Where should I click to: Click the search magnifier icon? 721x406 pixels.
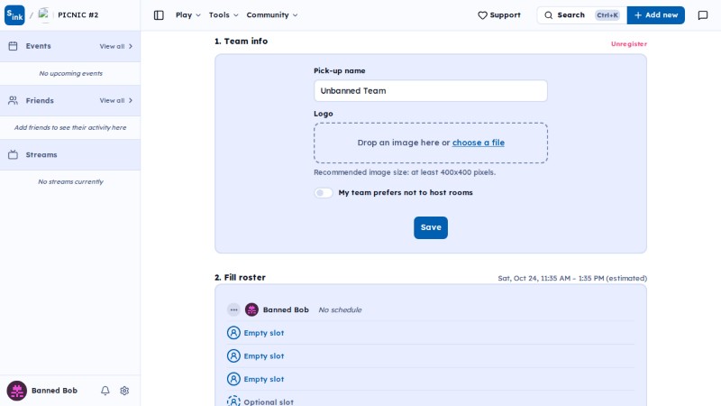click(549, 15)
